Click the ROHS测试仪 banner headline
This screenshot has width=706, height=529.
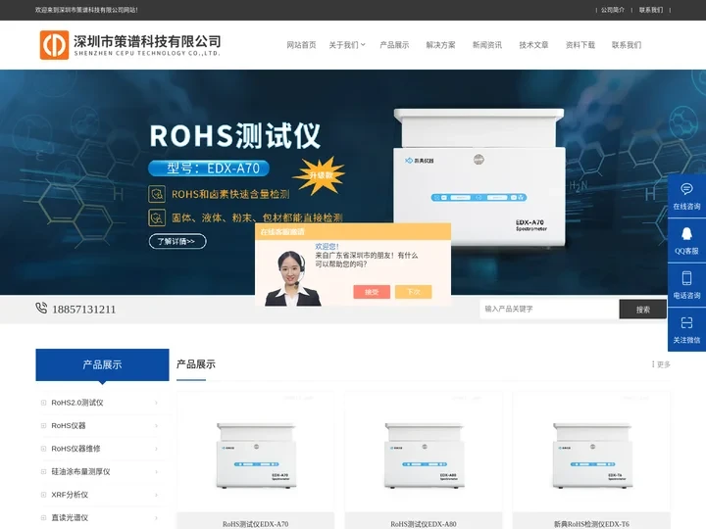pos(235,135)
